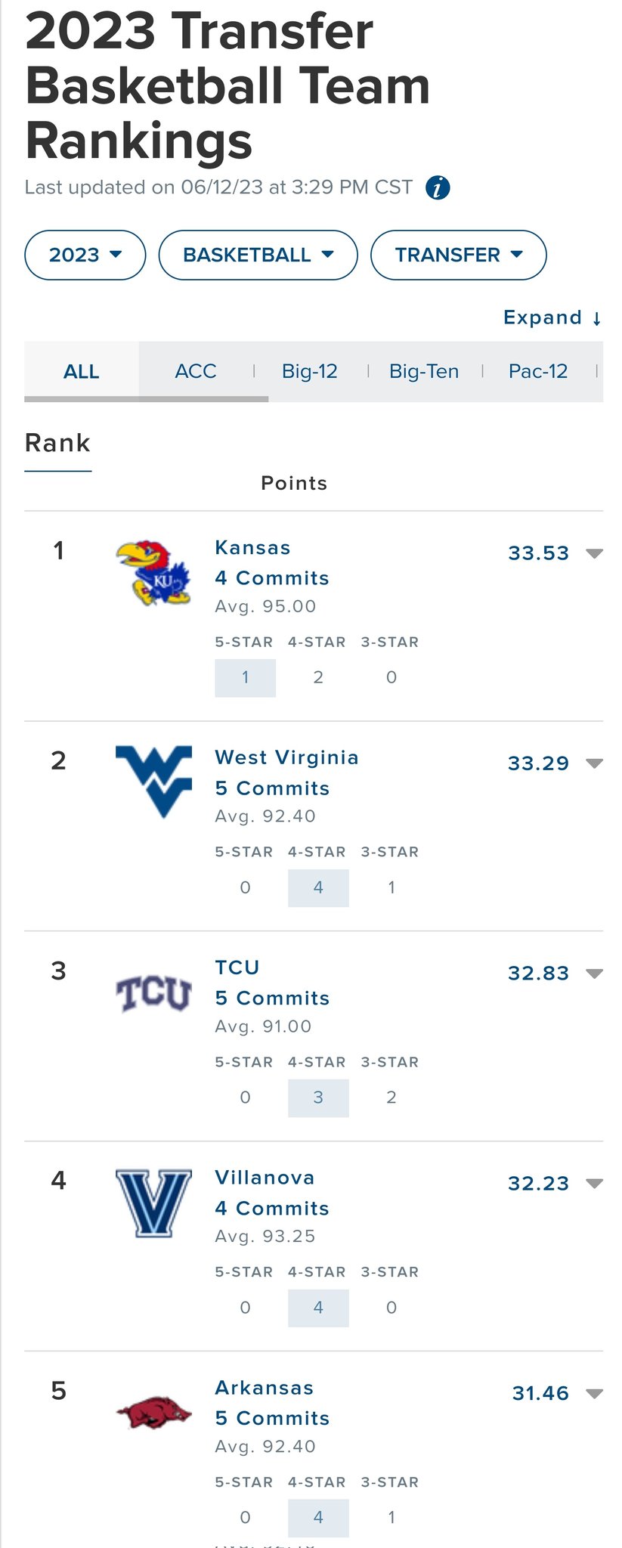Open Kansas 4 Commits link
This screenshot has width=622, height=1548.
(272, 578)
